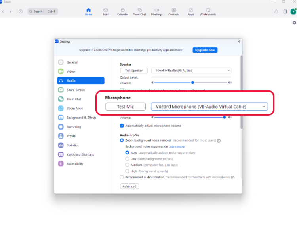The height and width of the screenshot is (229, 297).
Task: Open the Microphone device dropdown
Action: pos(209,107)
